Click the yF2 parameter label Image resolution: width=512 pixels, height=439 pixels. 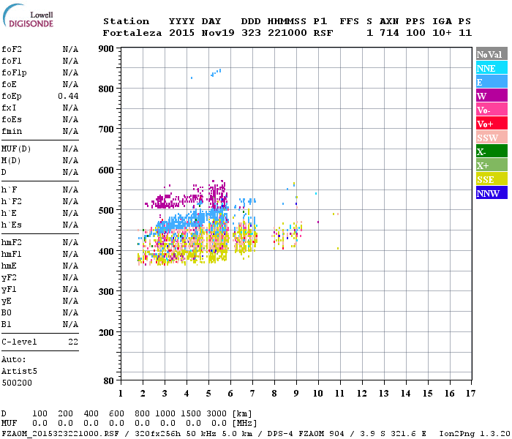(9, 277)
